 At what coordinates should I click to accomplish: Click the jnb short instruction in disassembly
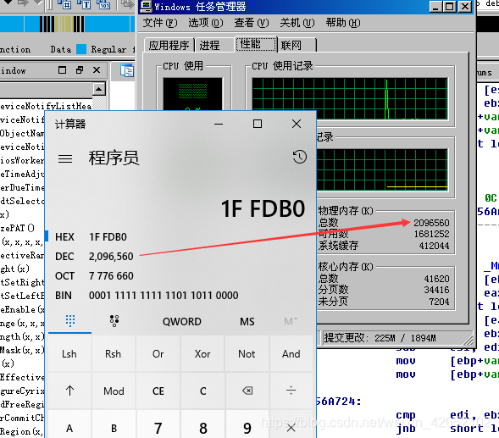click(447, 429)
